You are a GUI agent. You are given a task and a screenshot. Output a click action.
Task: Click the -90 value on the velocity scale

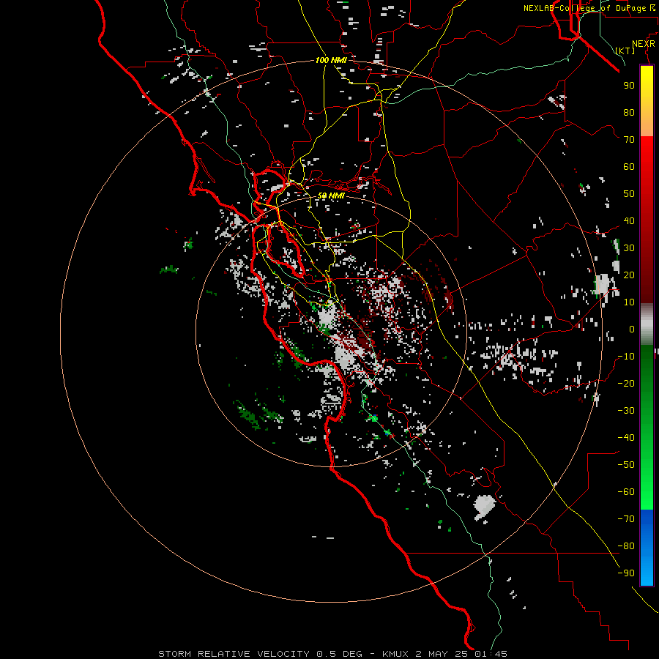(626, 573)
